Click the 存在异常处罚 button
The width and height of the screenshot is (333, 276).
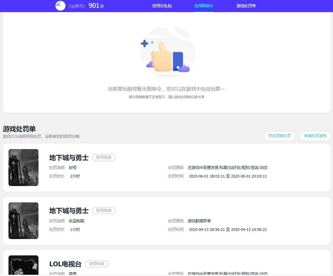pyautogui.click(x=279, y=136)
